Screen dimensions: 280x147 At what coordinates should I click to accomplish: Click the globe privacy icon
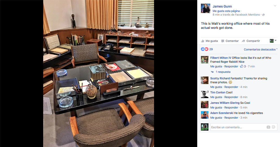(263, 15)
